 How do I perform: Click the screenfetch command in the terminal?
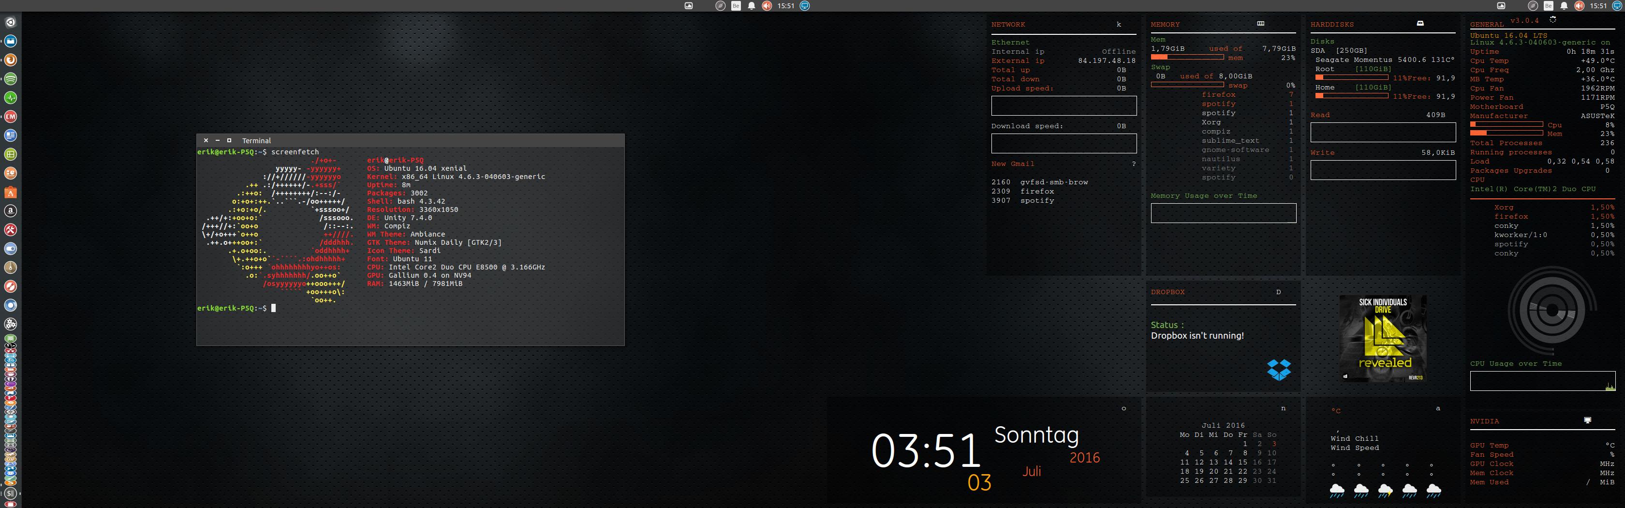coord(295,152)
